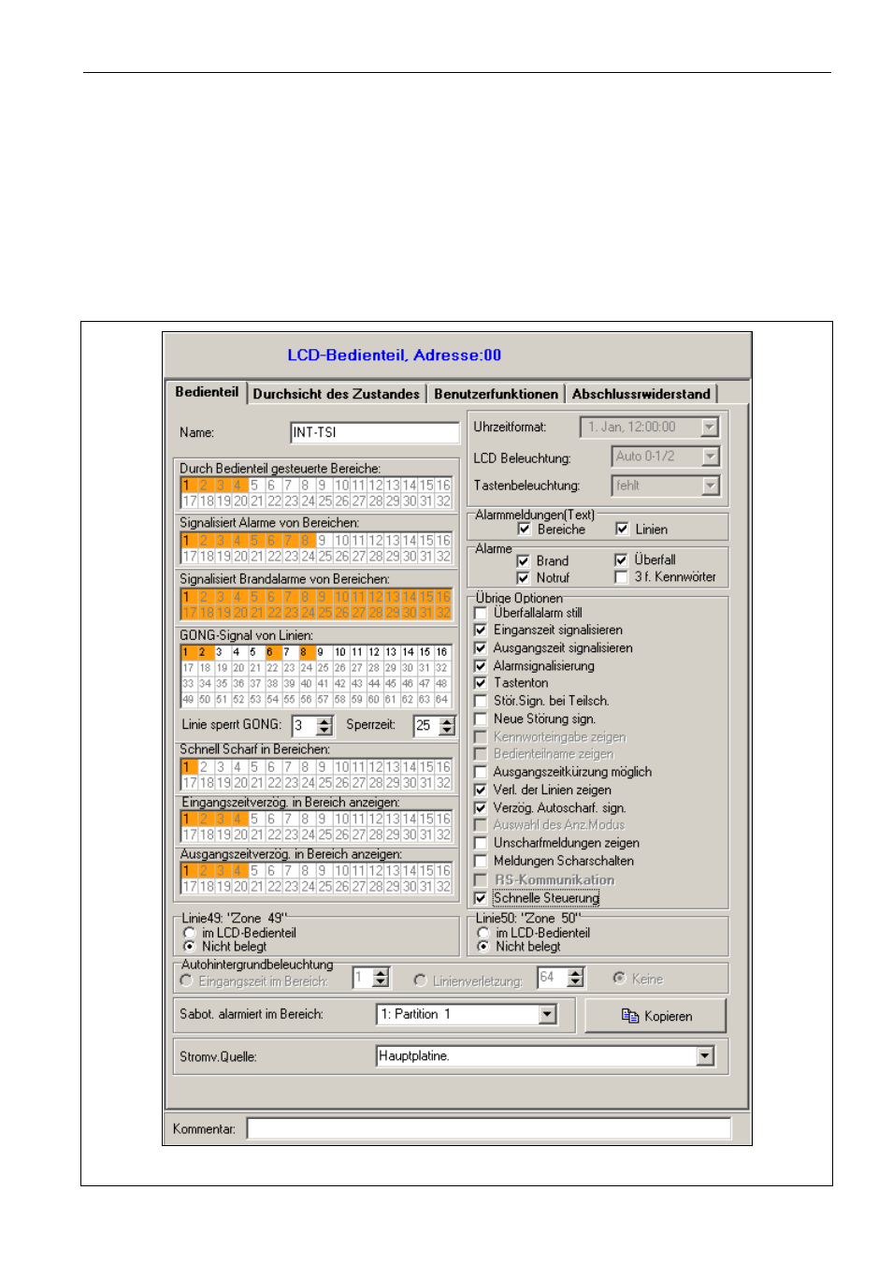Screen dimensions: 893x1263
Task: Select Nicht belegt radio for Linie50
Action: 483,946
